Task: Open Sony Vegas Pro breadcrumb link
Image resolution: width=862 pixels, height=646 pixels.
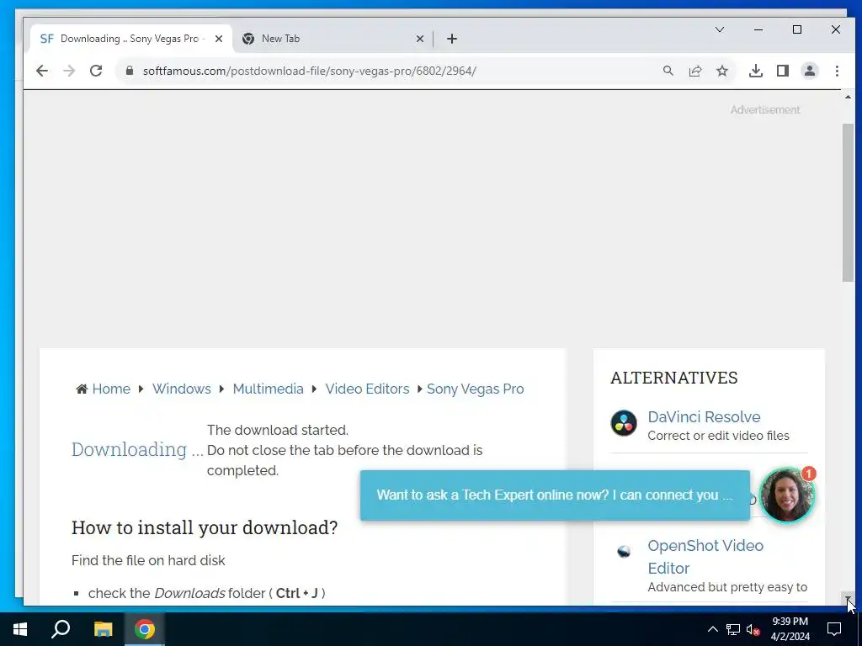Action: (475, 389)
